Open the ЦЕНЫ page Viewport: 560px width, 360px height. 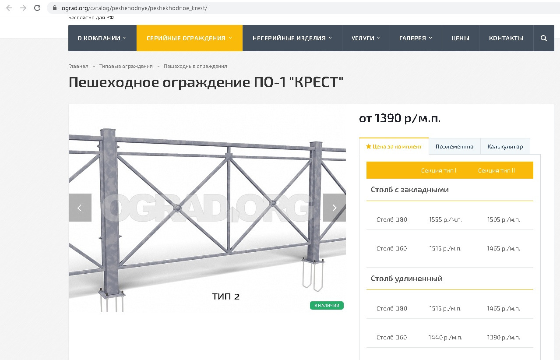tap(460, 38)
